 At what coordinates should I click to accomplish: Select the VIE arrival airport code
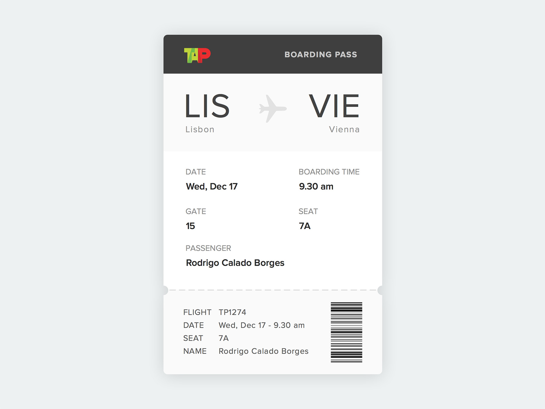click(x=334, y=106)
